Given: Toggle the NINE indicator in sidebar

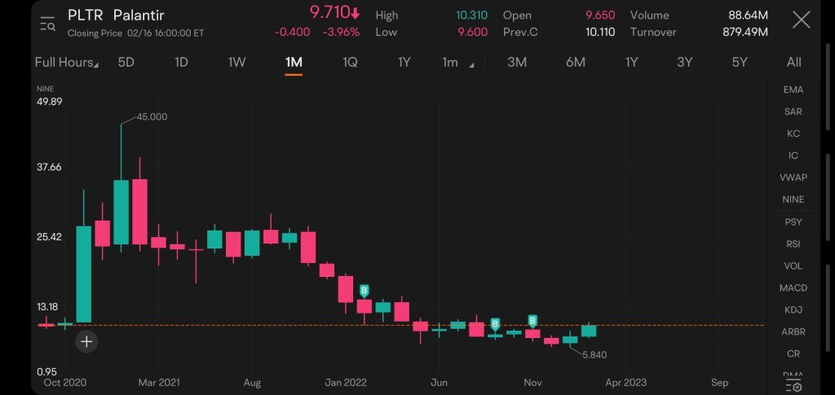Looking at the screenshot, I should 793,200.
